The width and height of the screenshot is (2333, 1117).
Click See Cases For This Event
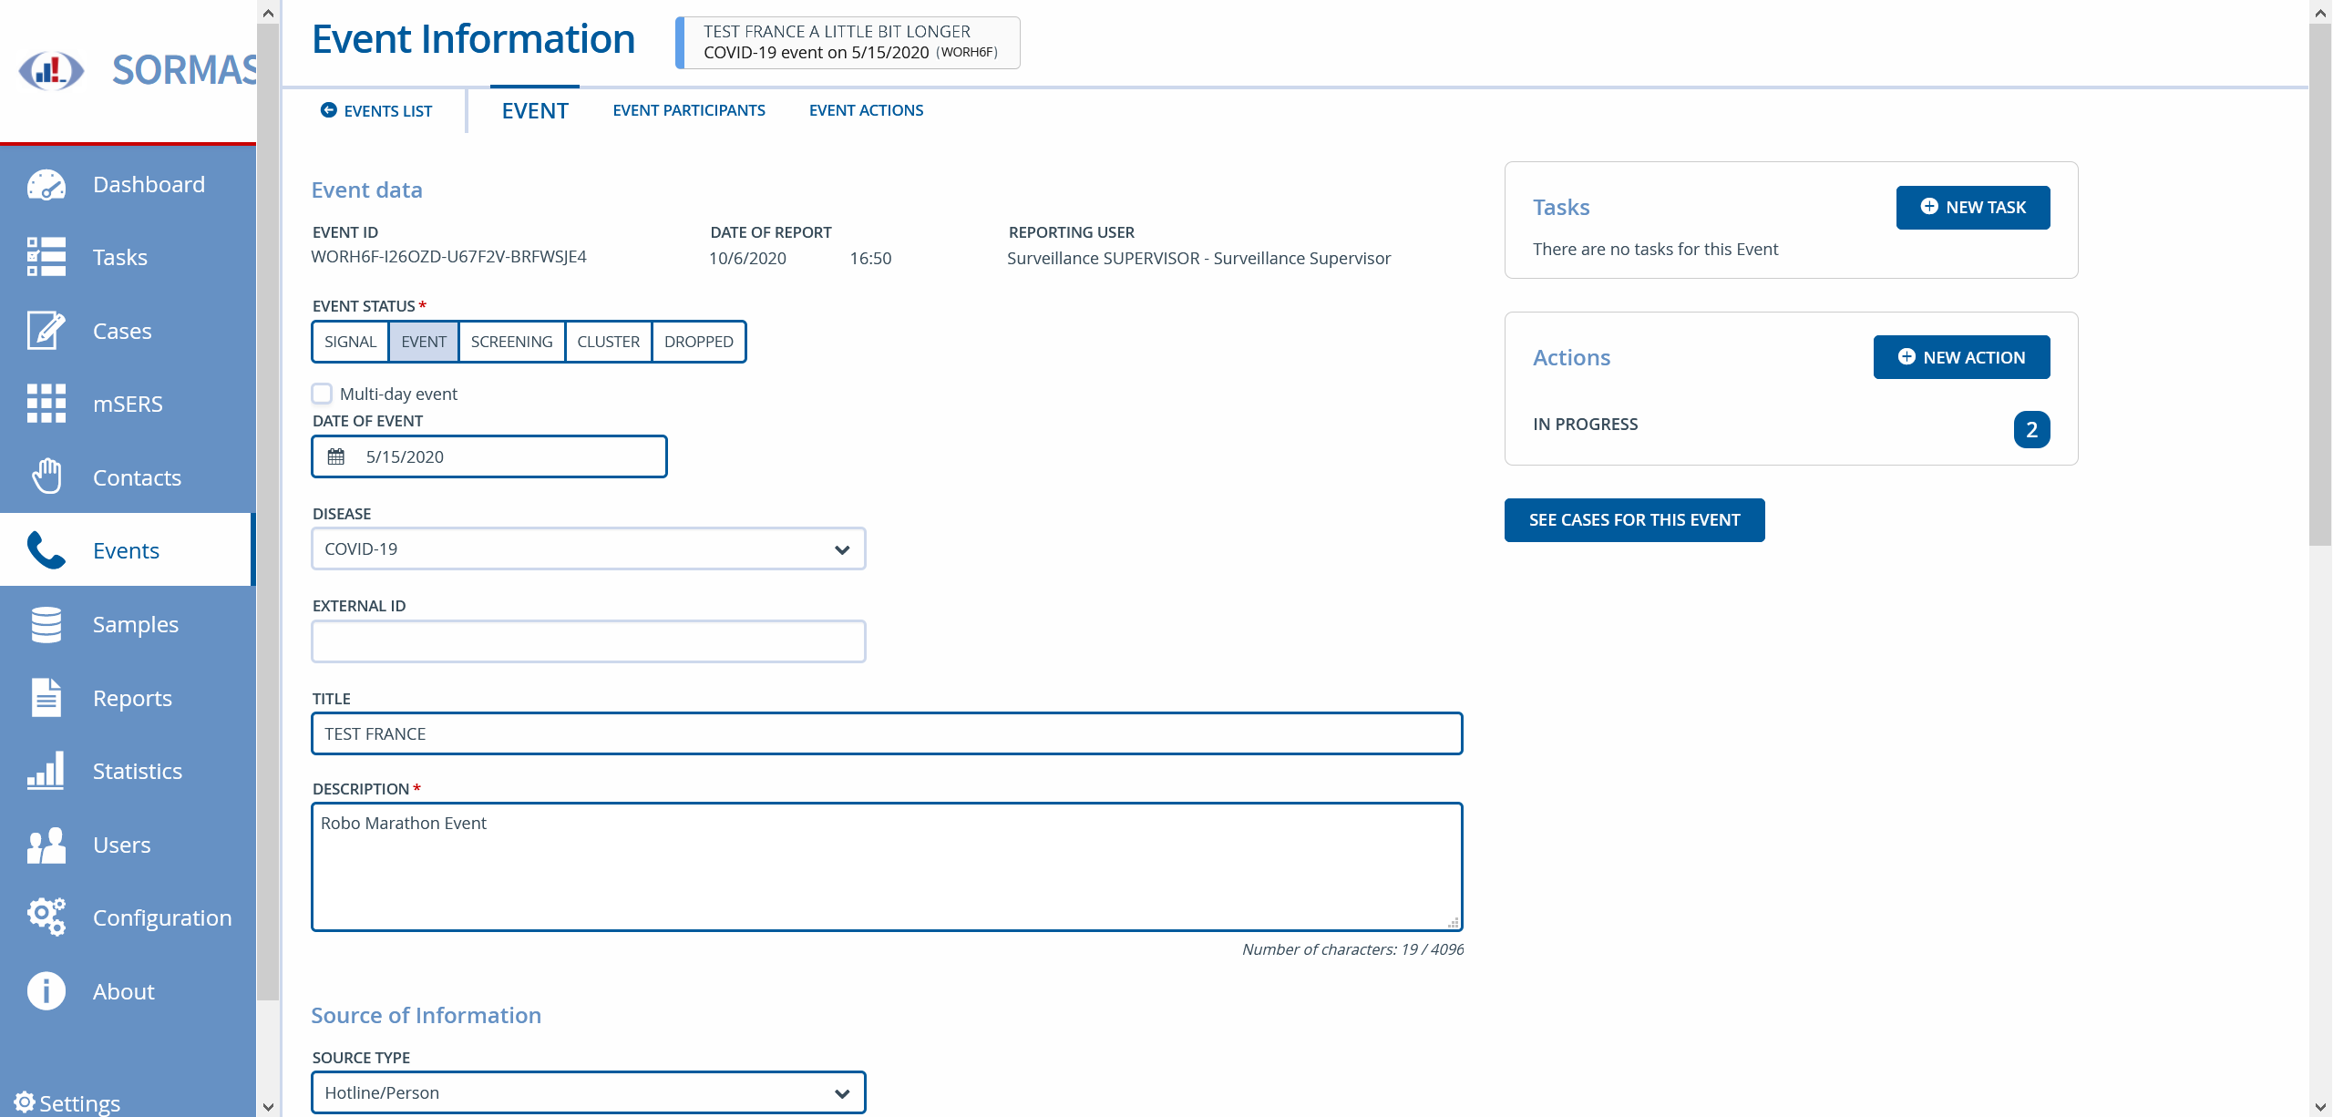click(1634, 520)
